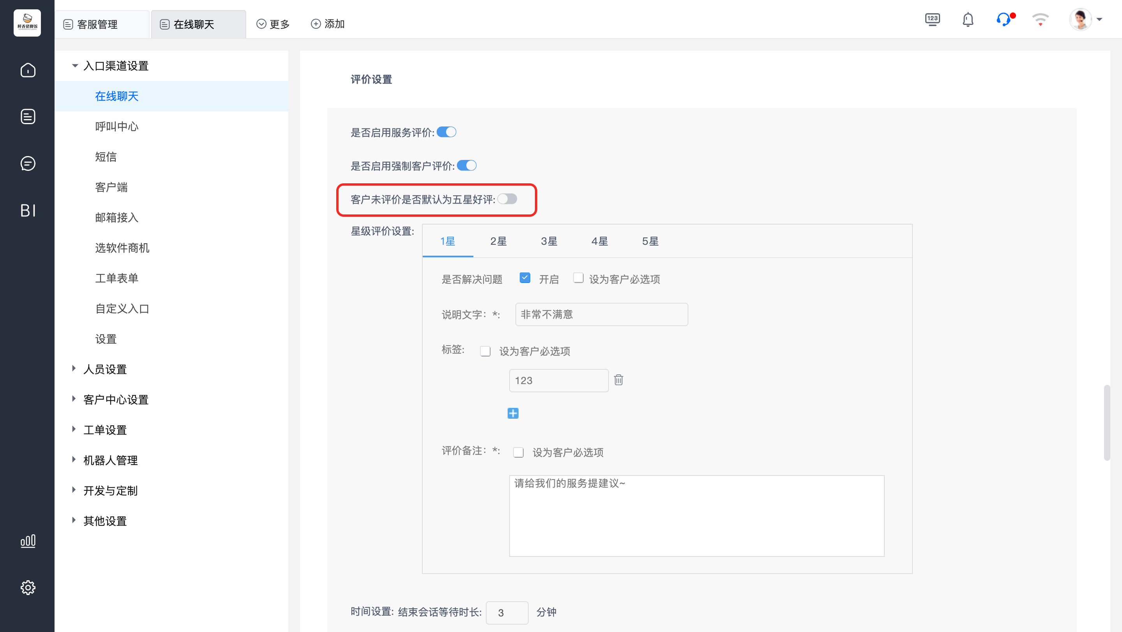Add a new tag with plus icon
This screenshot has width=1122, height=632.
click(x=513, y=413)
